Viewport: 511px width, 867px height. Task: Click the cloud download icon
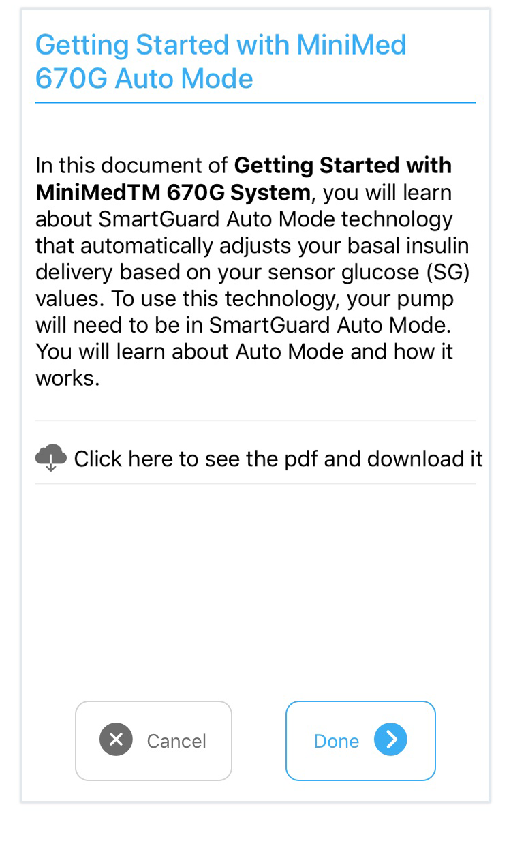click(51, 457)
